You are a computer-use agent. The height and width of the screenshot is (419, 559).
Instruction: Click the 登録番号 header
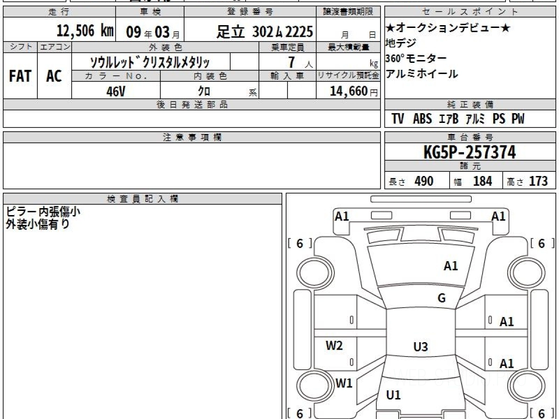click(x=250, y=12)
